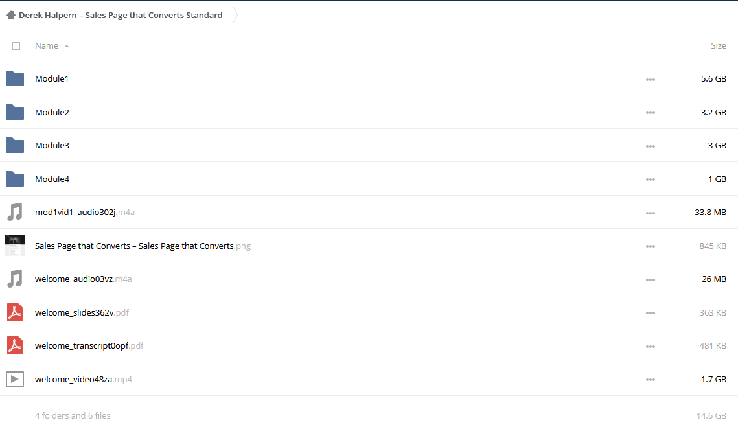
Task: Click the 481 KB size value
Action: pos(713,345)
